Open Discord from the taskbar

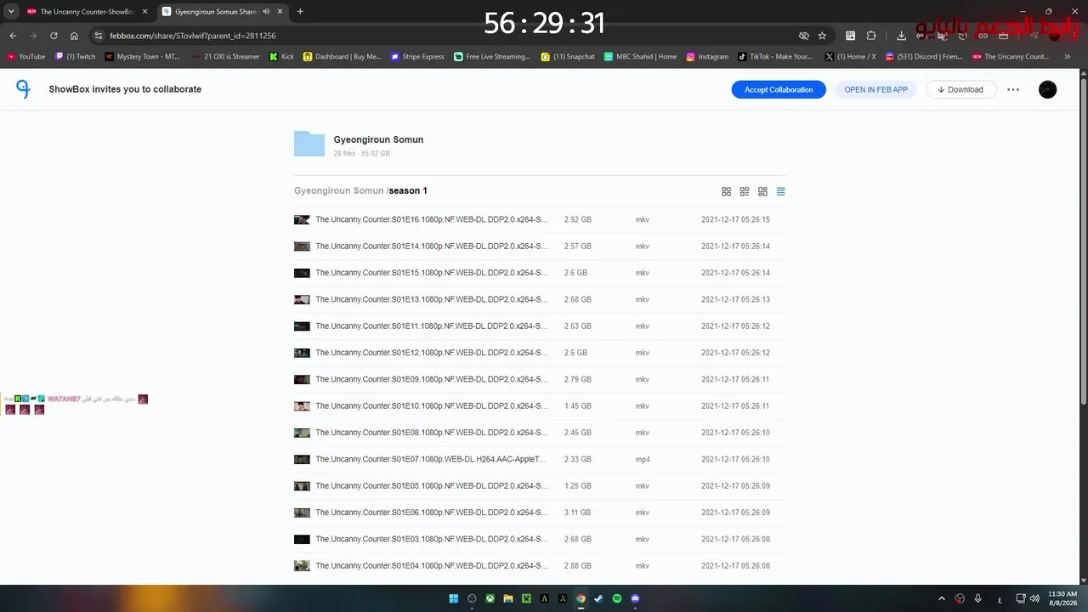click(636, 598)
